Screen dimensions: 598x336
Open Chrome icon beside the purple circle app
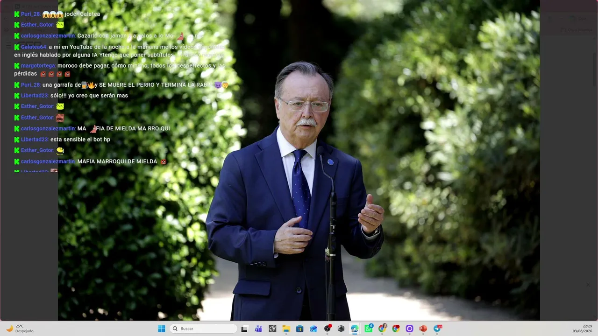[x=396, y=329]
